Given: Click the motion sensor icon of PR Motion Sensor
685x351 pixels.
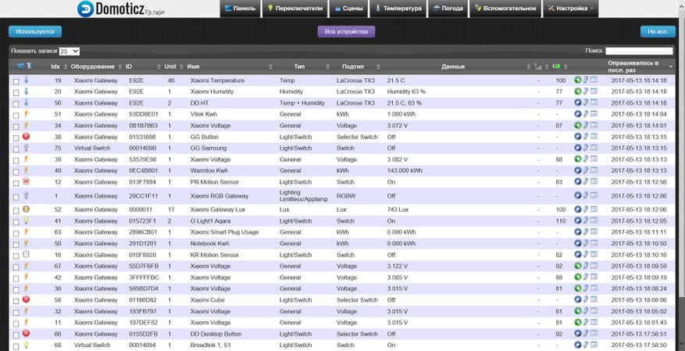Looking at the screenshot, I should (27, 181).
